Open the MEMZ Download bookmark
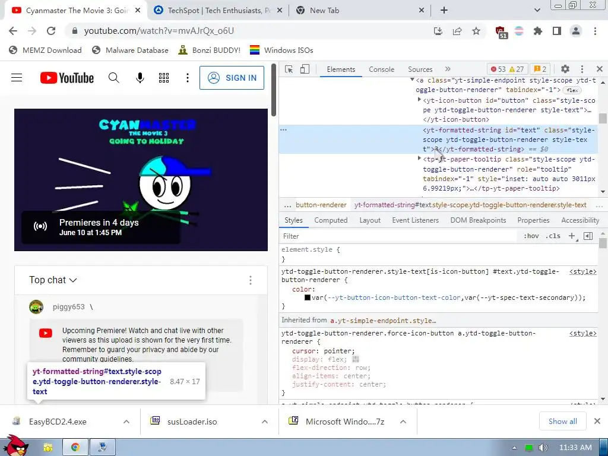This screenshot has width=608, height=456. tap(45, 50)
